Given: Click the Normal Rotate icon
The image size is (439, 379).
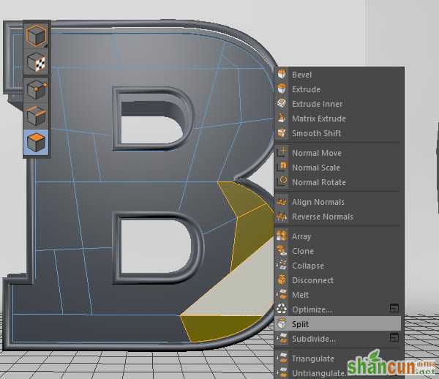Looking at the screenshot, I should [x=282, y=181].
